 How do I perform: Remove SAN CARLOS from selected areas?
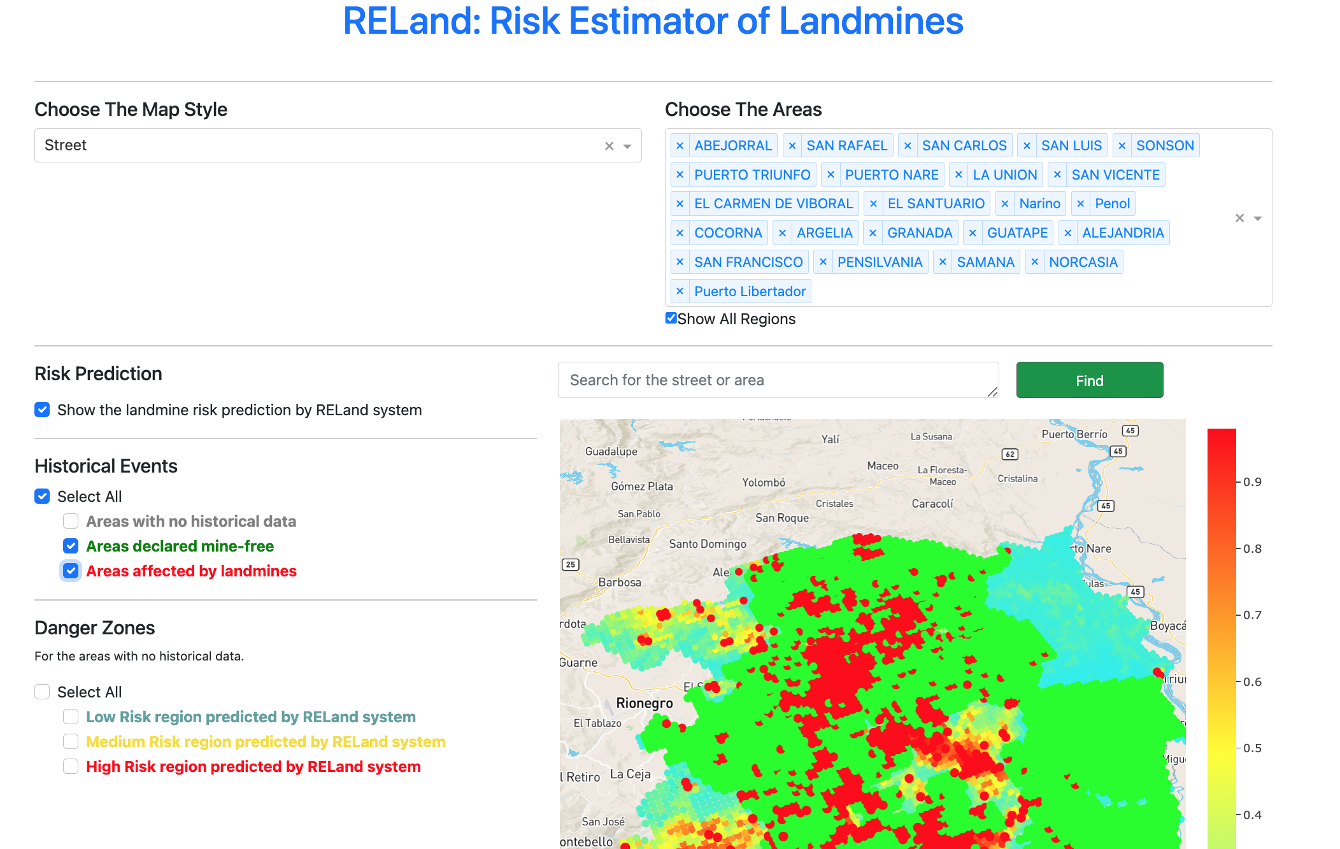click(908, 146)
